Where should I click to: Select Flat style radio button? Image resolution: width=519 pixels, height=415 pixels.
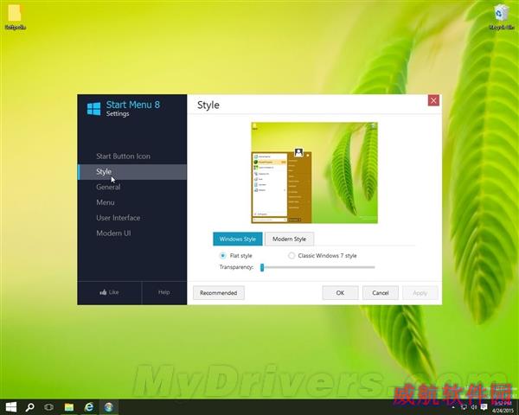[223, 256]
